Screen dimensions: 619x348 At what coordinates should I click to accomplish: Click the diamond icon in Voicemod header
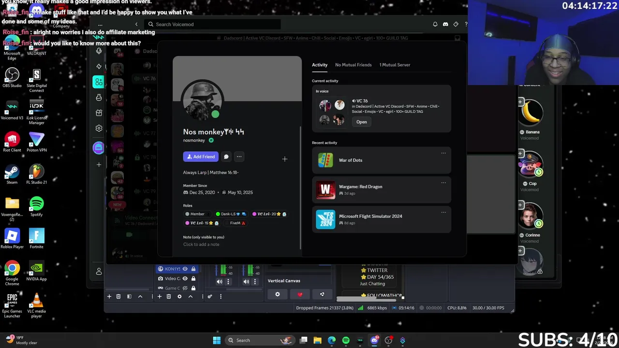(x=456, y=24)
